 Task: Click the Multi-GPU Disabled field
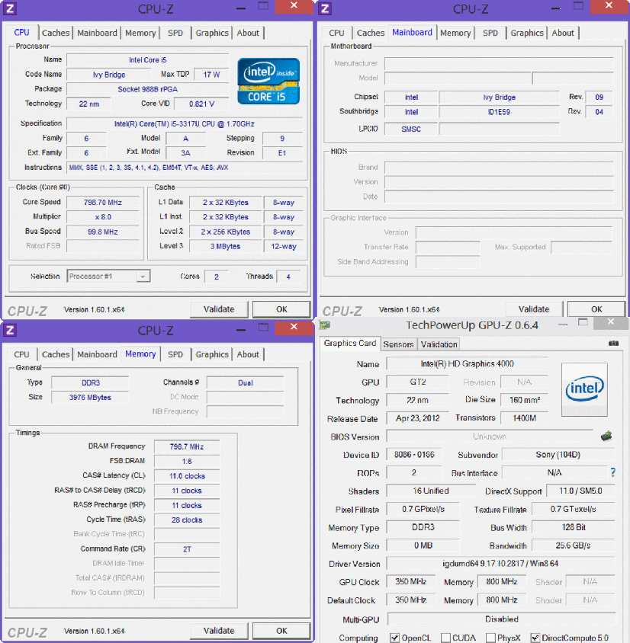coord(502,619)
